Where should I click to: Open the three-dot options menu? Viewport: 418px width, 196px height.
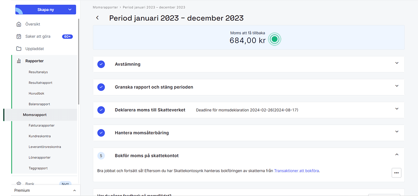396,173
